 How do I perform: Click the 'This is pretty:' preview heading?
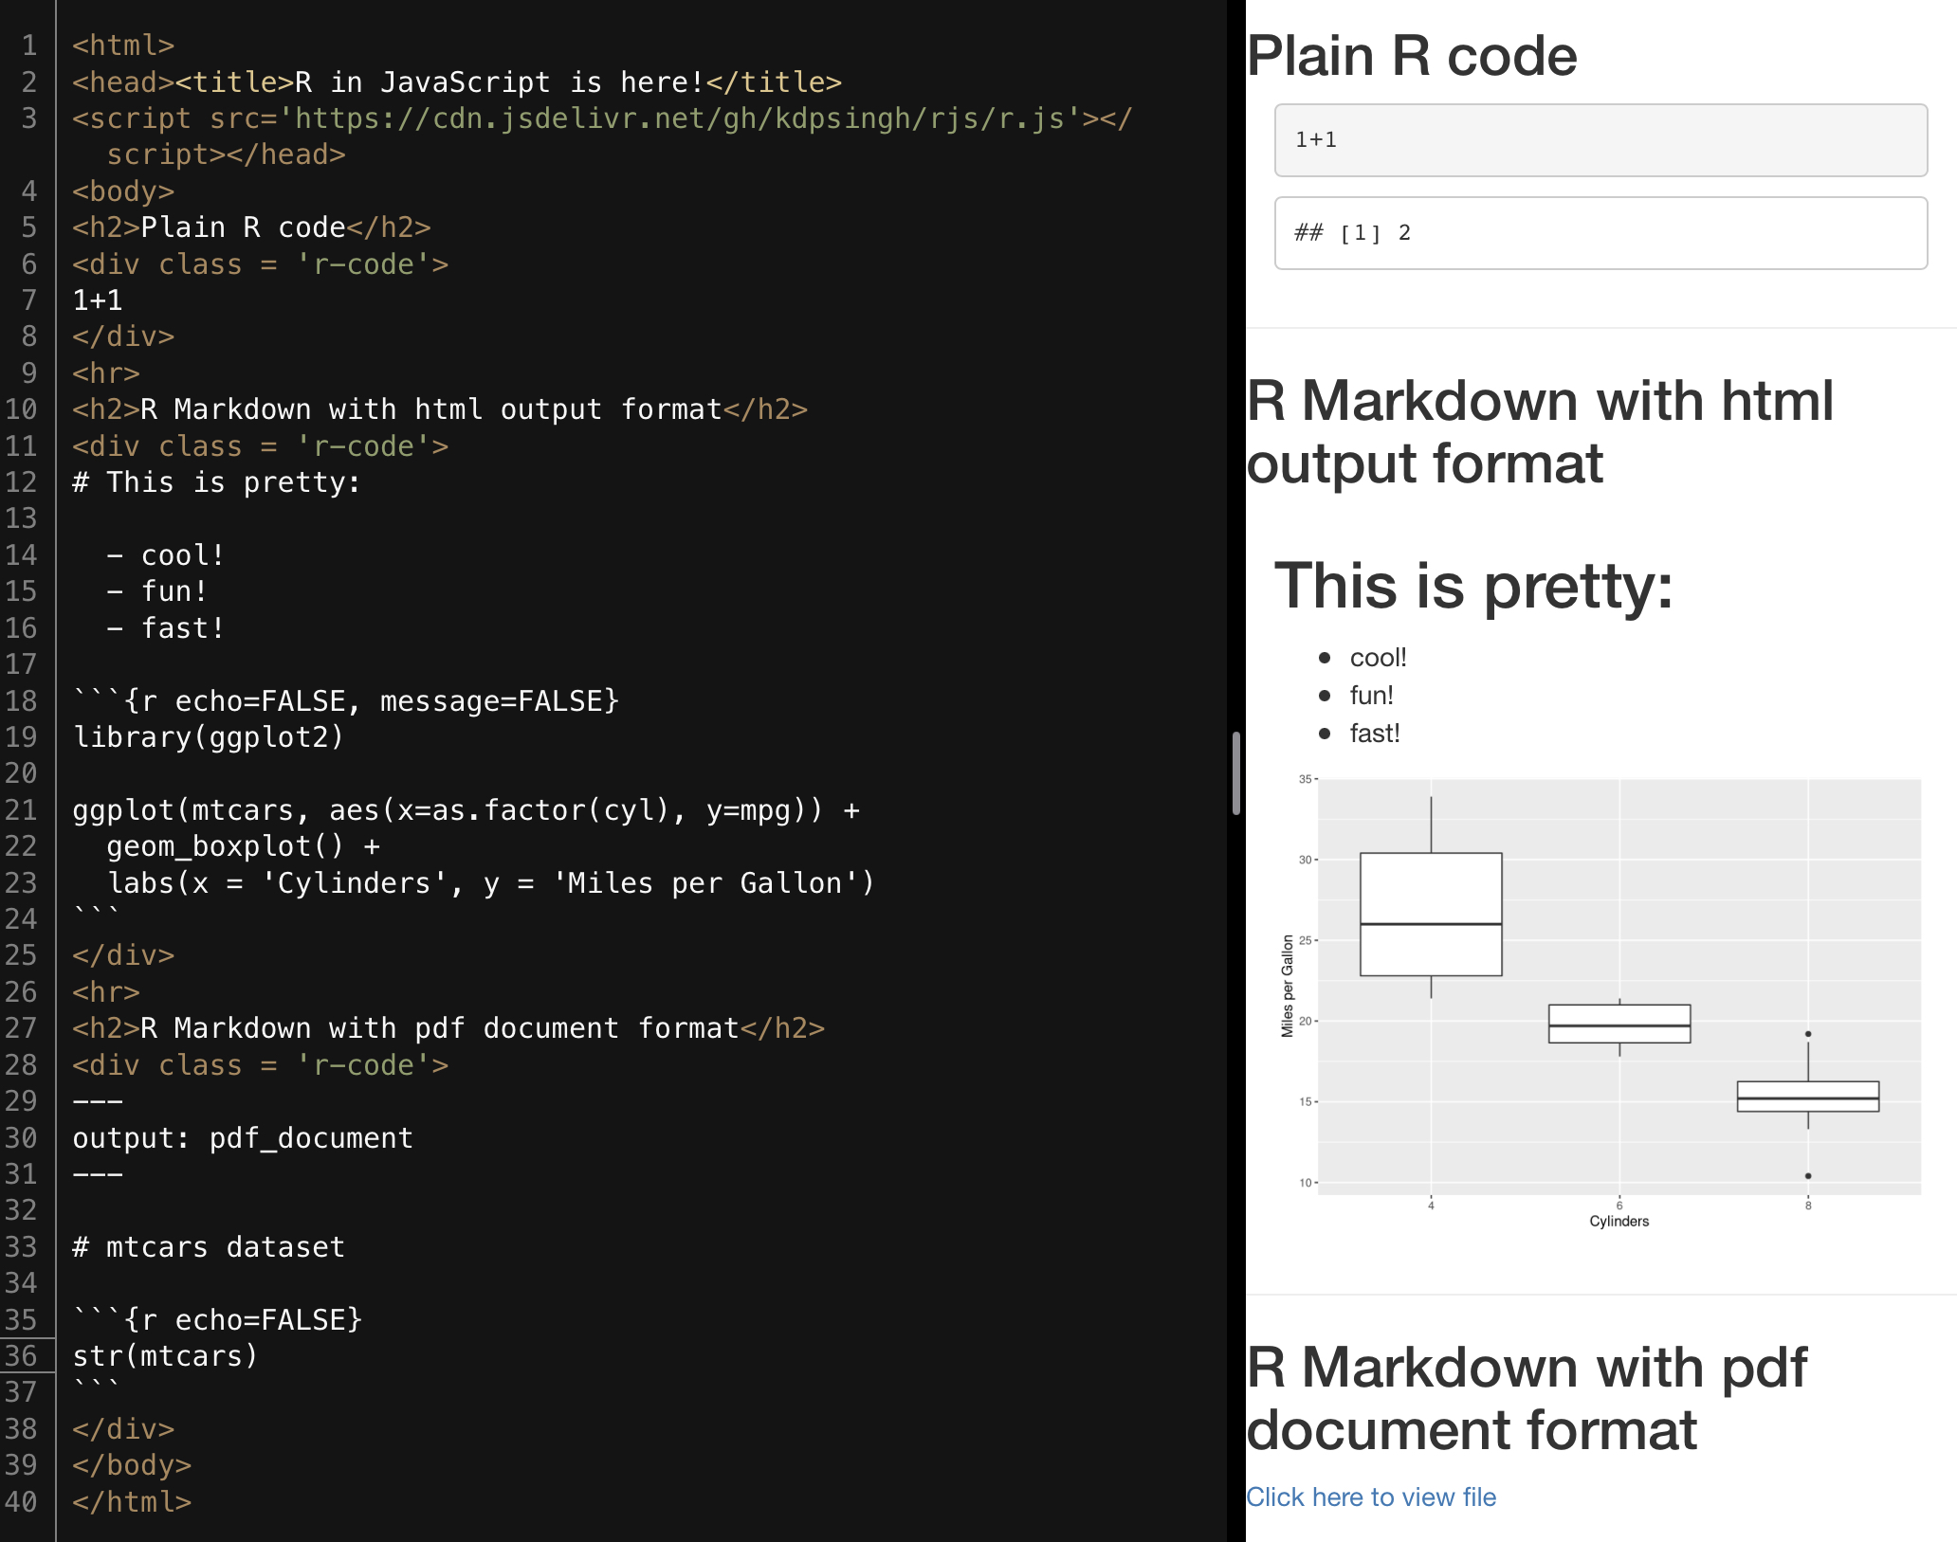click(x=1472, y=586)
